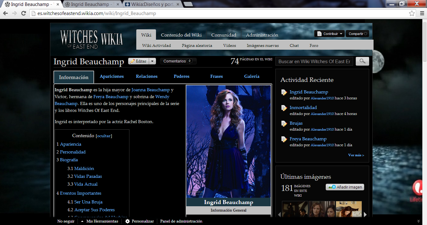Click the search magnifier button

click(362, 61)
